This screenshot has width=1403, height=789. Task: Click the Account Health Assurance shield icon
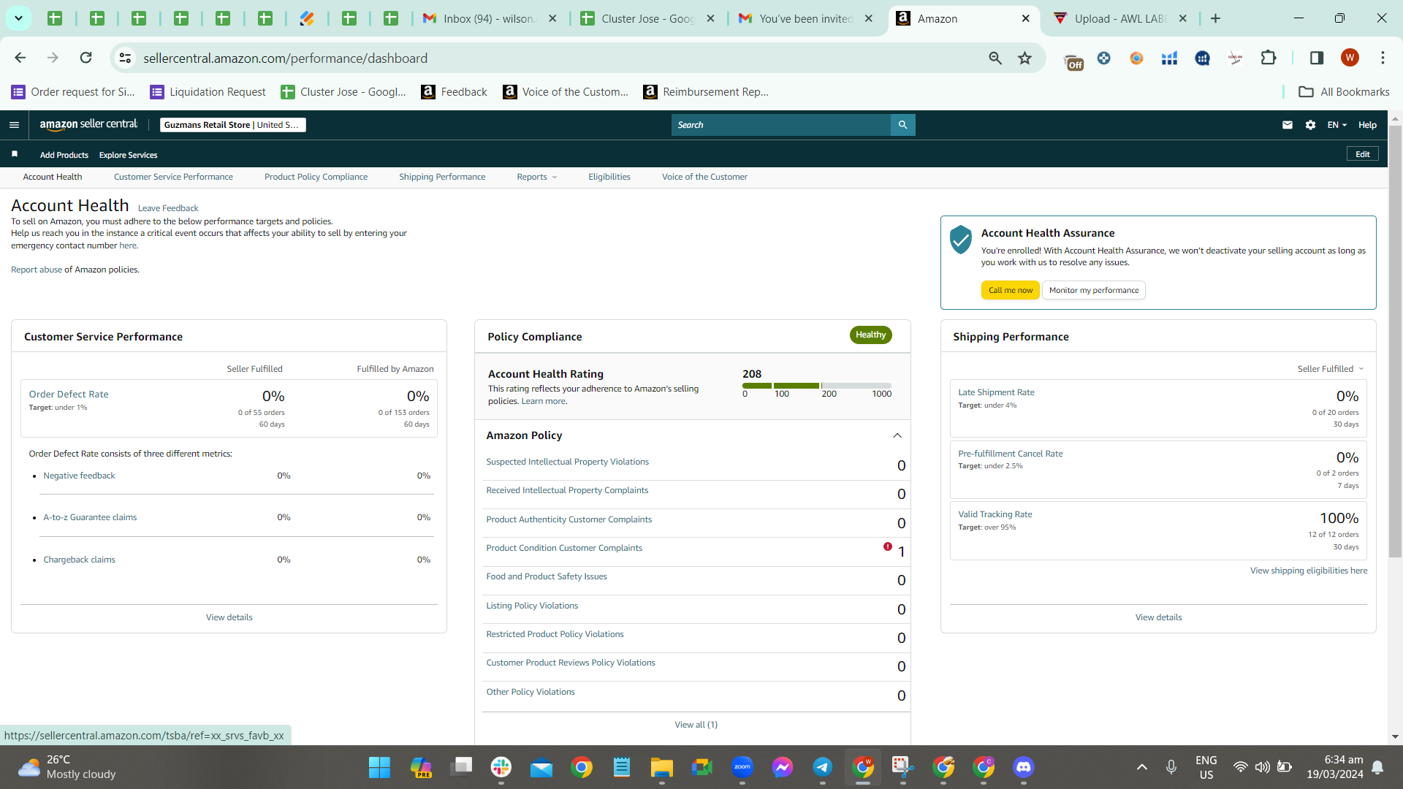960,240
